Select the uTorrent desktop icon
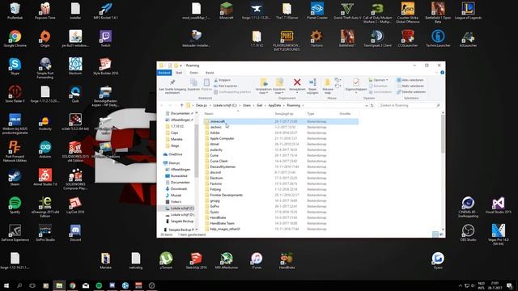This screenshot has height=291, width=518. [x=166, y=260]
